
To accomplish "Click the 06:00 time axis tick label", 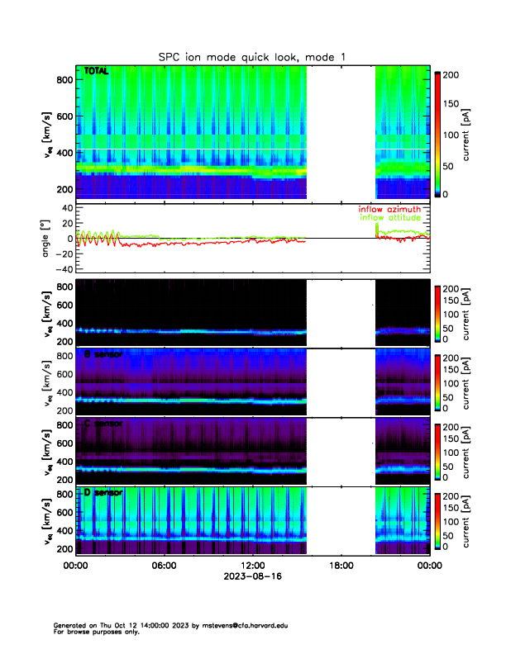I will click(x=164, y=566).
